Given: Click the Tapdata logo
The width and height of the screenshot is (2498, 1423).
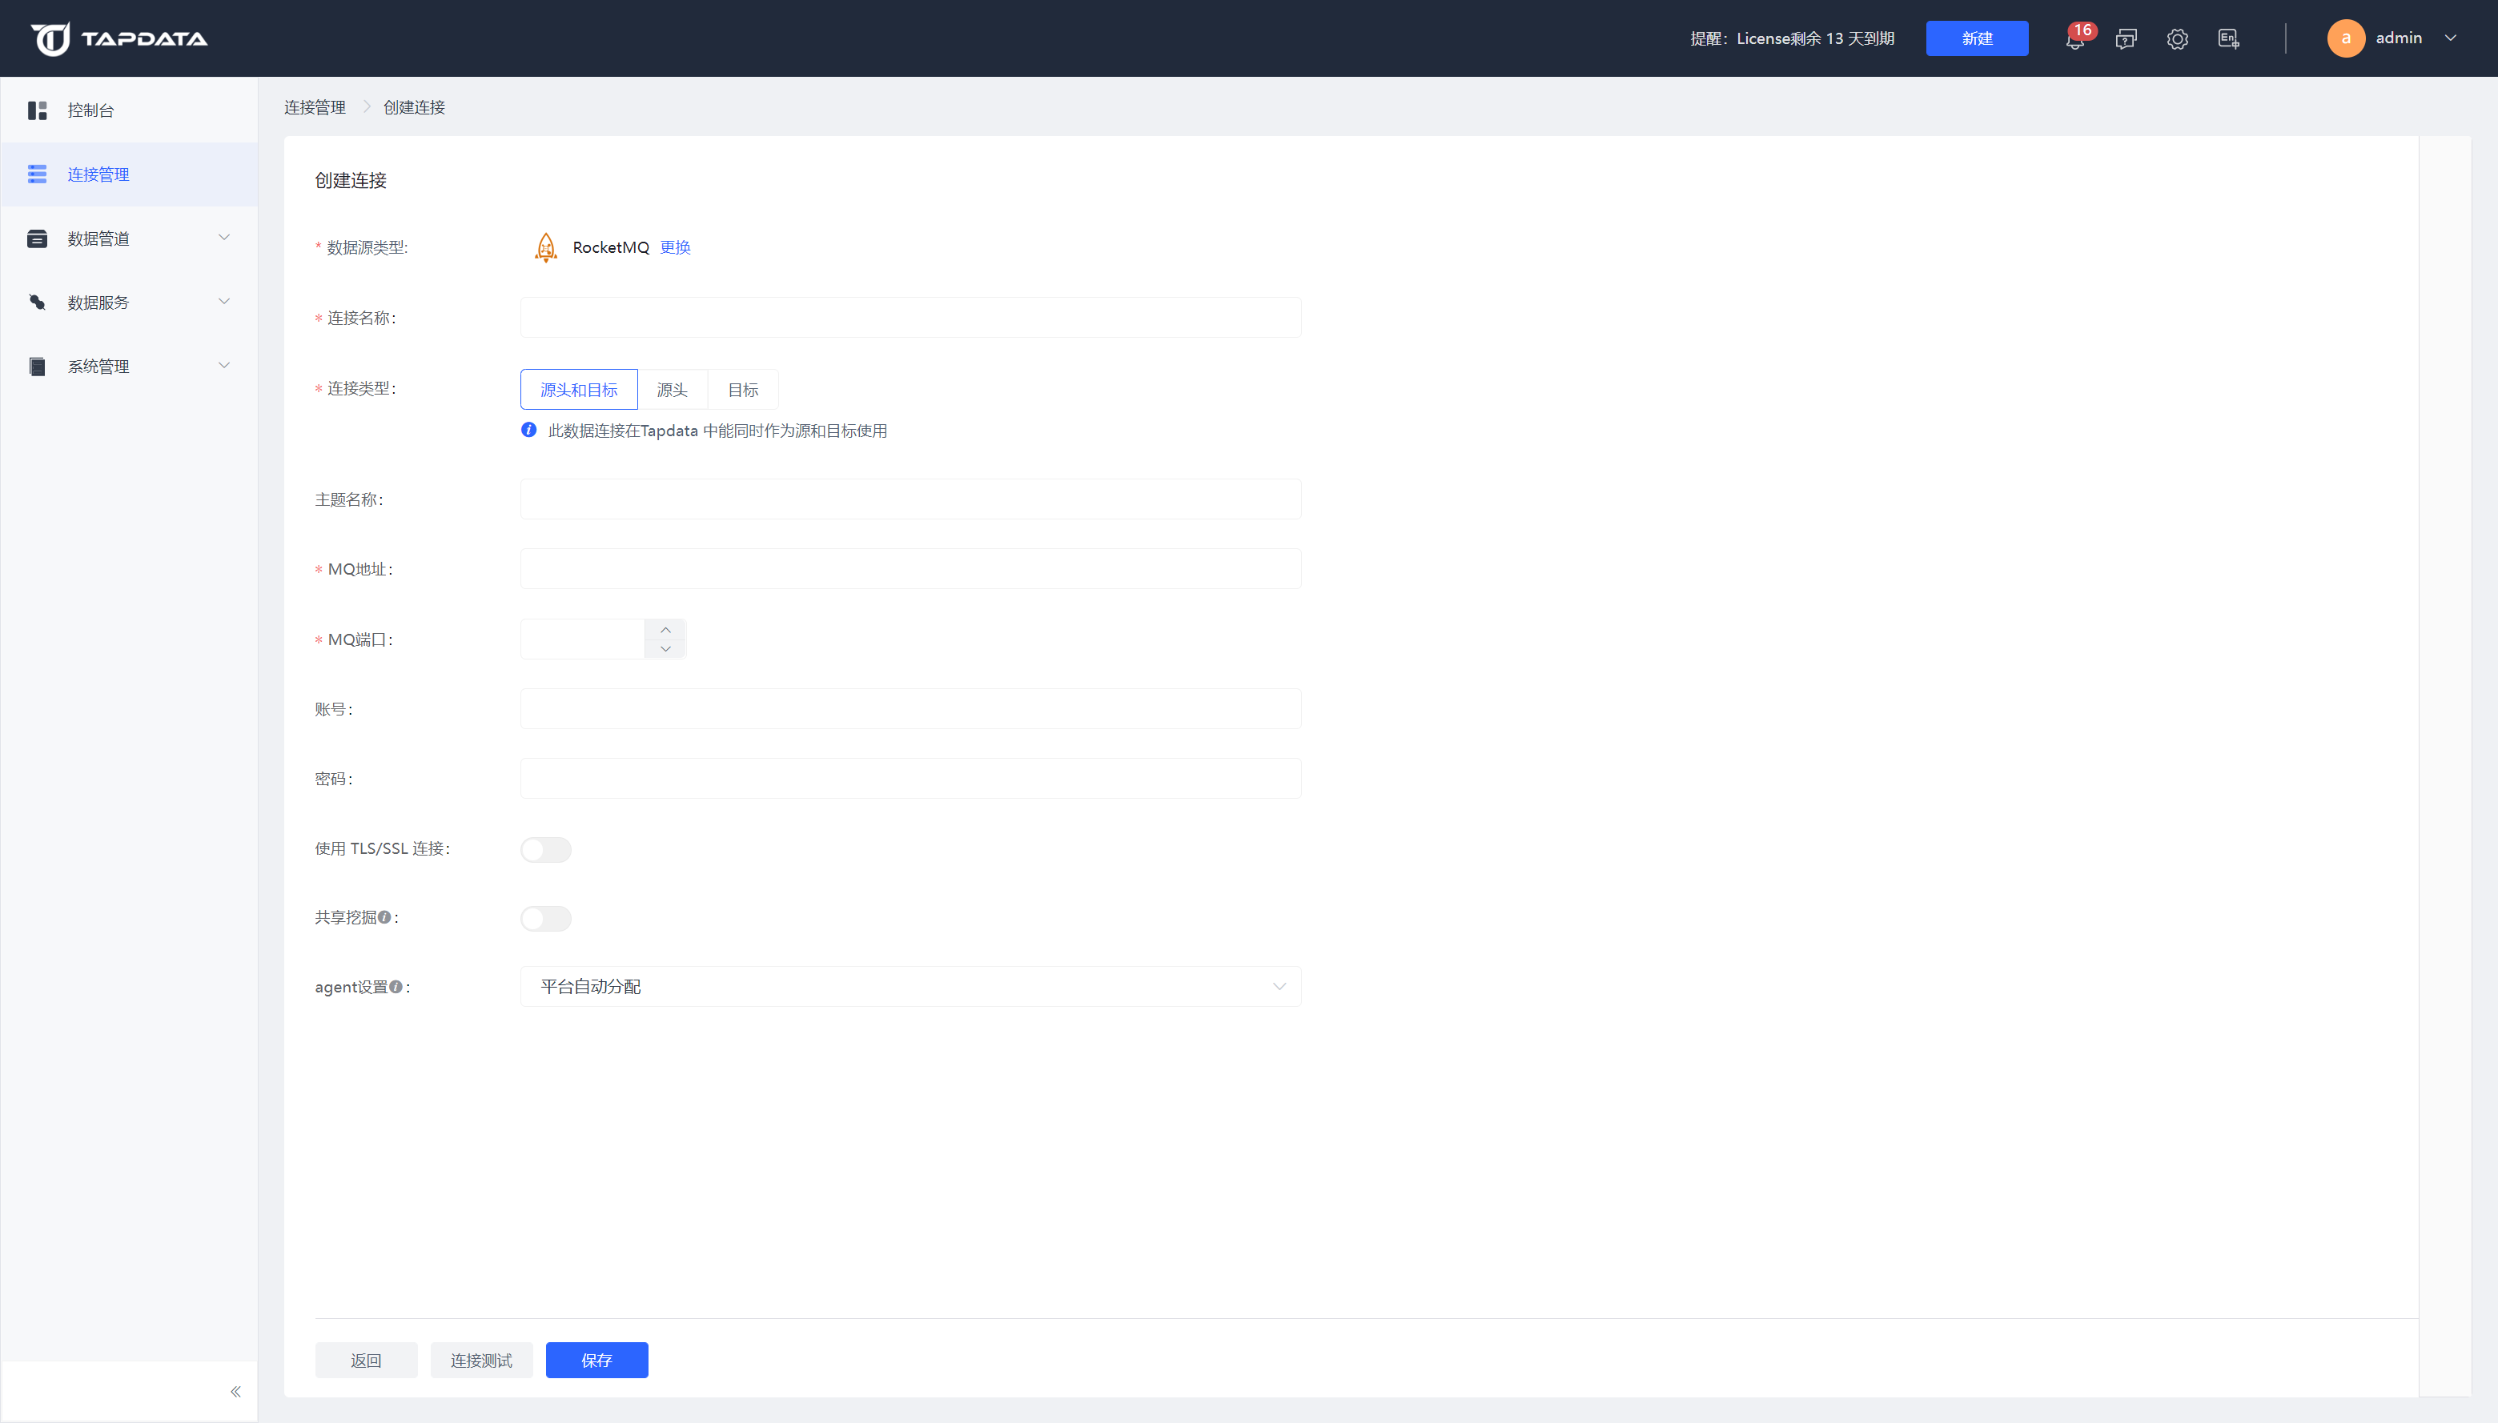Looking at the screenshot, I should click(x=118, y=39).
